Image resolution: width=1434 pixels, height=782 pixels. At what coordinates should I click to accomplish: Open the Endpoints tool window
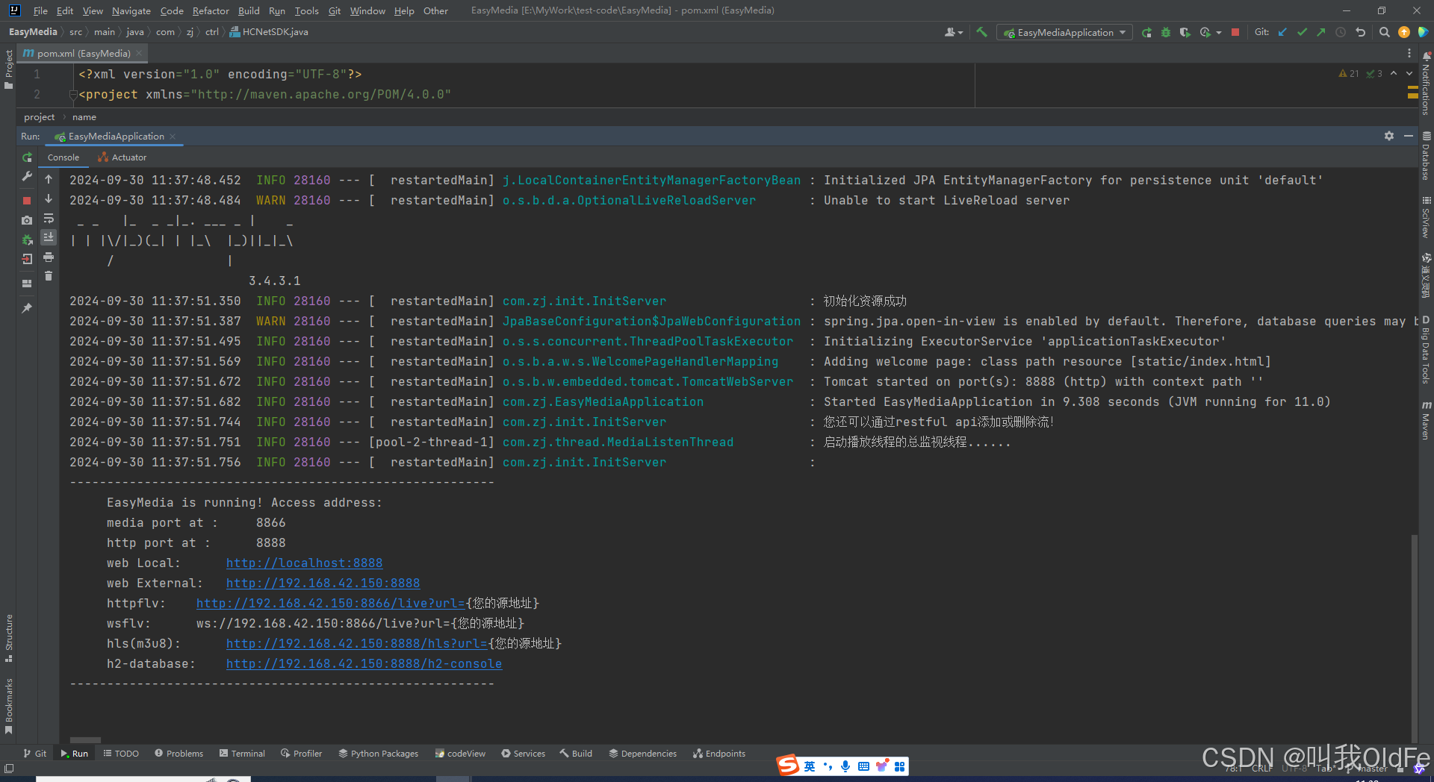(x=718, y=754)
